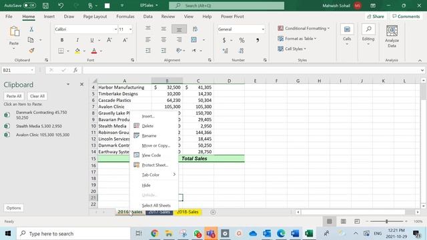This screenshot has height=240, width=427.
Task: Click the Cut scissors icon
Action: coord(31,29)
